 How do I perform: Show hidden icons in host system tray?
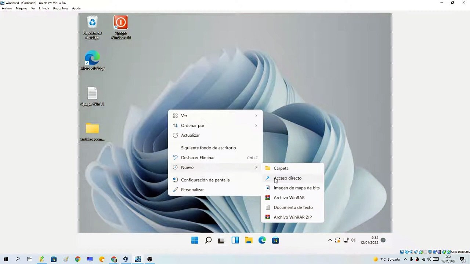coord(405,259)
